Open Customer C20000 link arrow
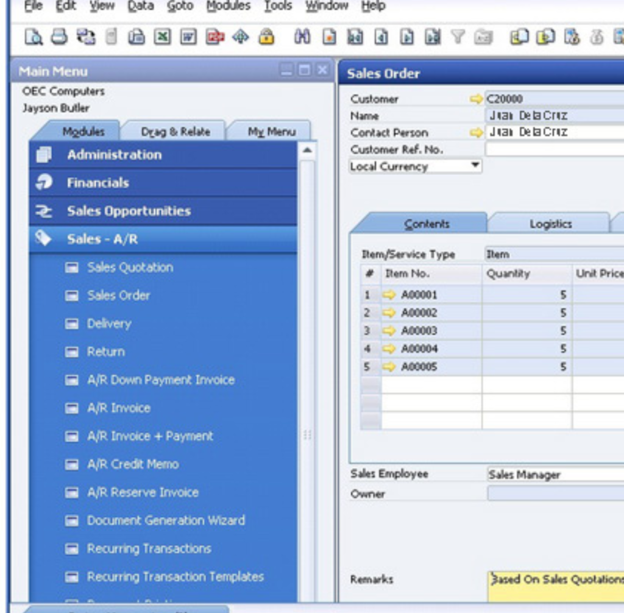 (x=476, y=99)
